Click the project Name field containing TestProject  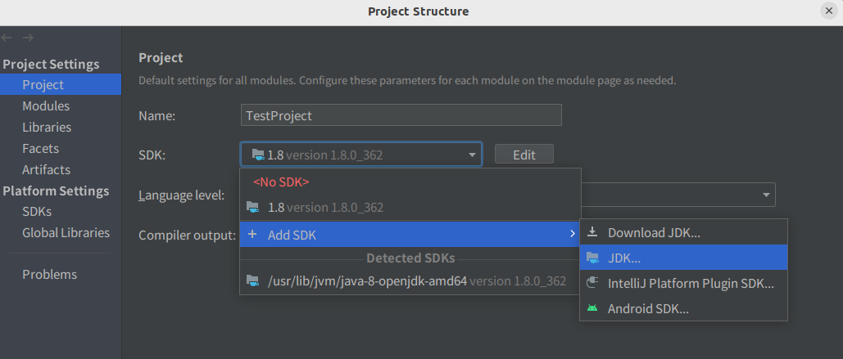coord(401,114)
